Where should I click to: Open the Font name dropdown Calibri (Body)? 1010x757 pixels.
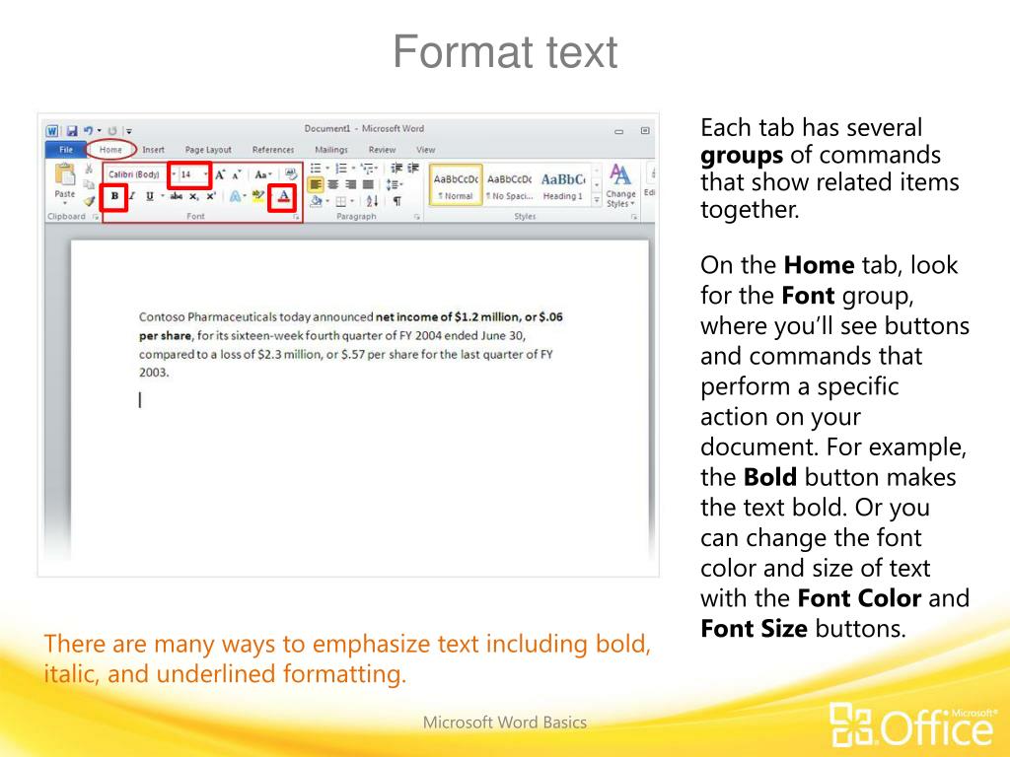click(174, 174)
